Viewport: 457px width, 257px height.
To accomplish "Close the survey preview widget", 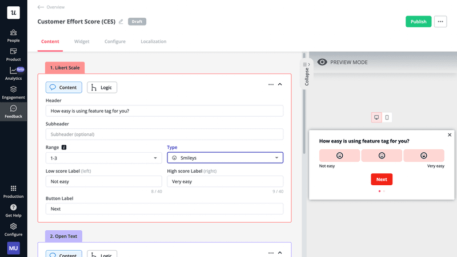I will click(x=450, y=135).
